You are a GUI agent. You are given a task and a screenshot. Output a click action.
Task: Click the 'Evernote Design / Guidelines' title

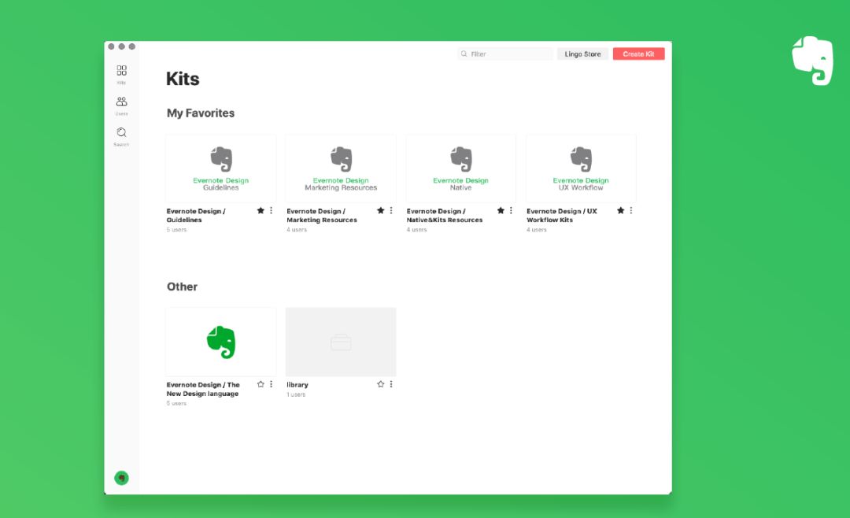[196, 216]
